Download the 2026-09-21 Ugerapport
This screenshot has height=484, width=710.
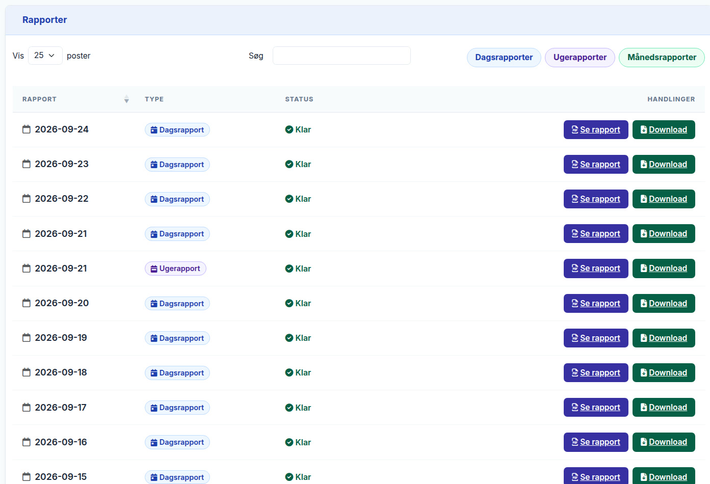(x=664, y=268)
